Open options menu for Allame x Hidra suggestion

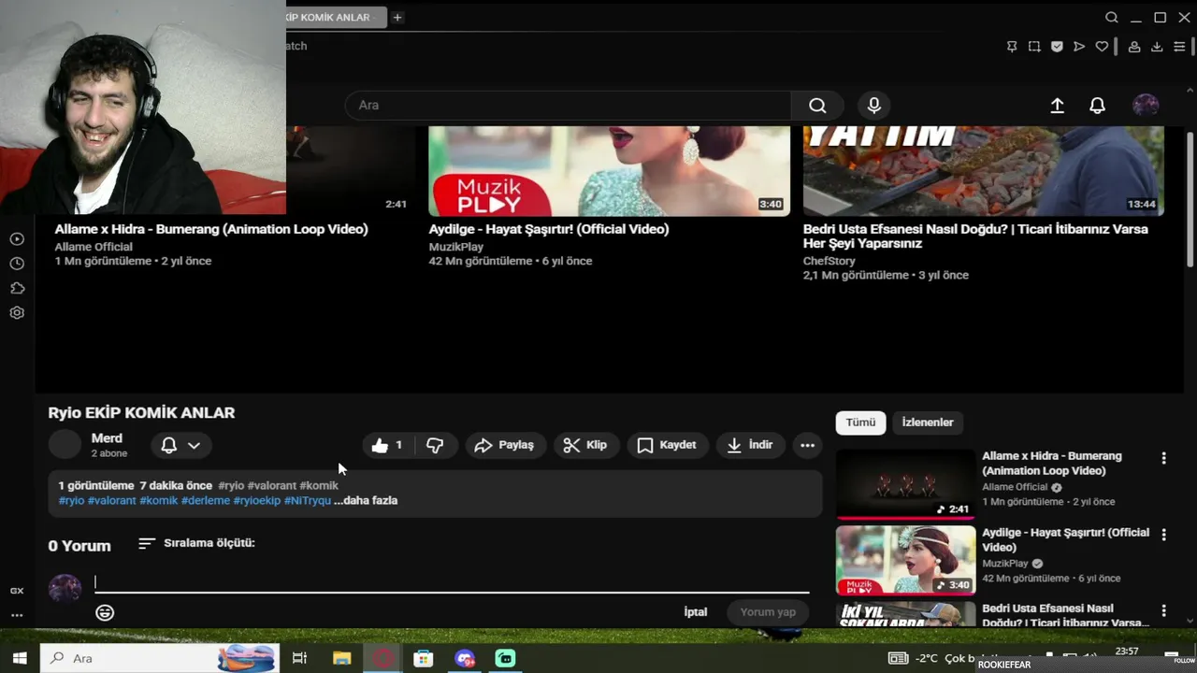click(x=1163, y=458)
